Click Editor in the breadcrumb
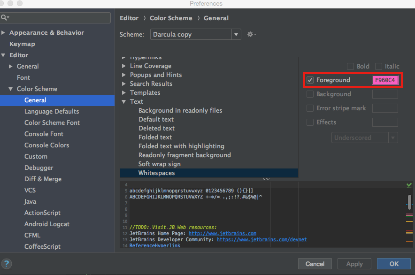Viewport: 415px width, 275px height. point(129,18)
